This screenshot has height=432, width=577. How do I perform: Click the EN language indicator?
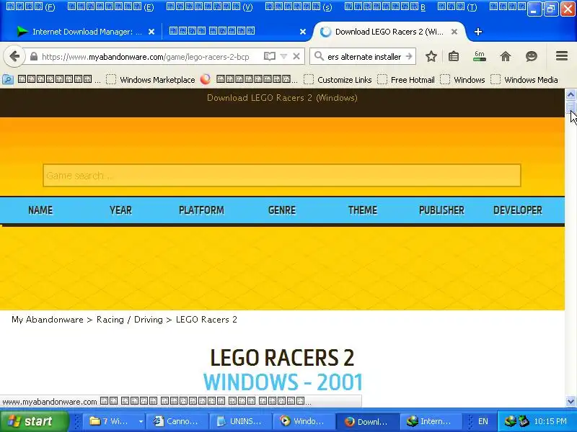point(483,421)
